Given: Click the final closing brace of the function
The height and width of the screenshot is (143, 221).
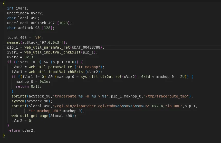Looking at the screenshot, I should pos(4,135).
